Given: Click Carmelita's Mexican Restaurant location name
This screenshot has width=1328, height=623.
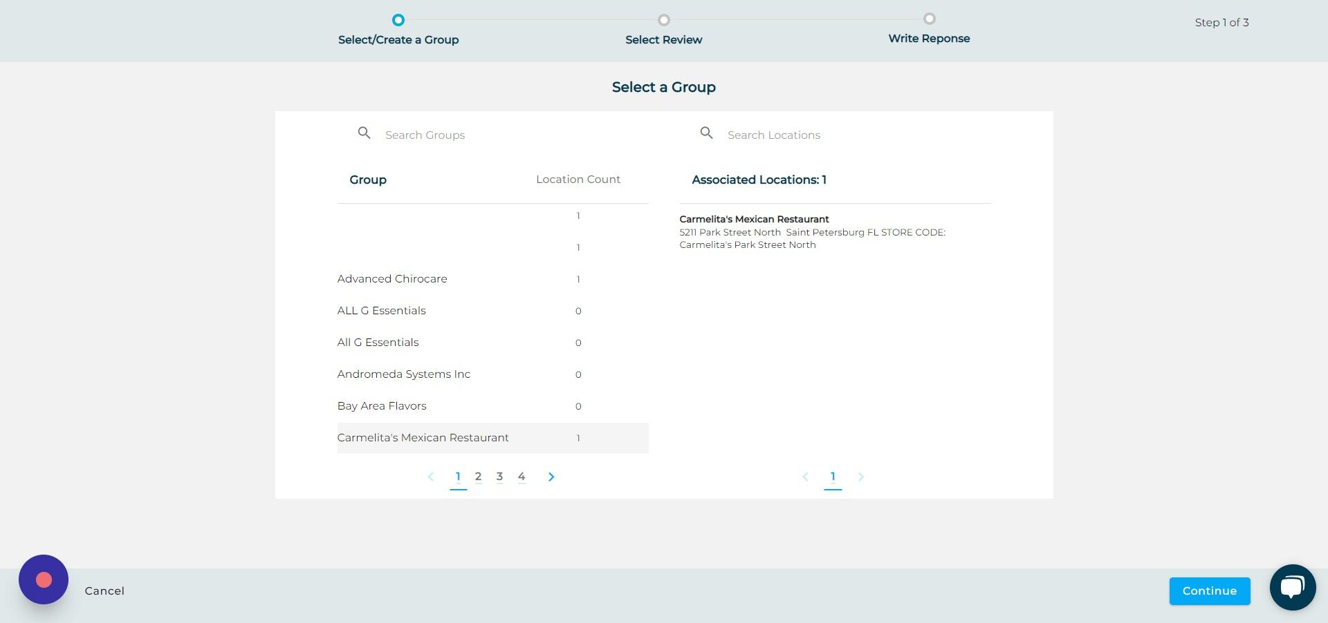Looking at the screenshot, I should pos(754,219).
